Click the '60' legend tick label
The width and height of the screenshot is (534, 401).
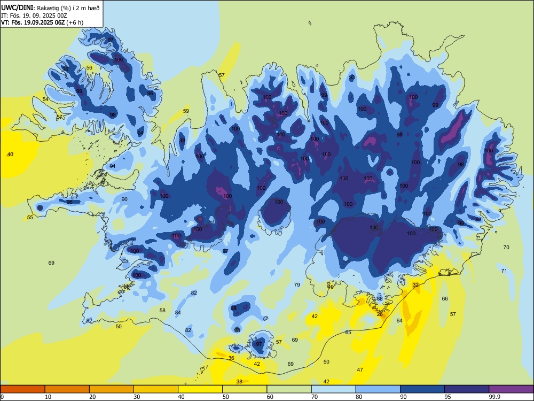[x=270, y=397]
